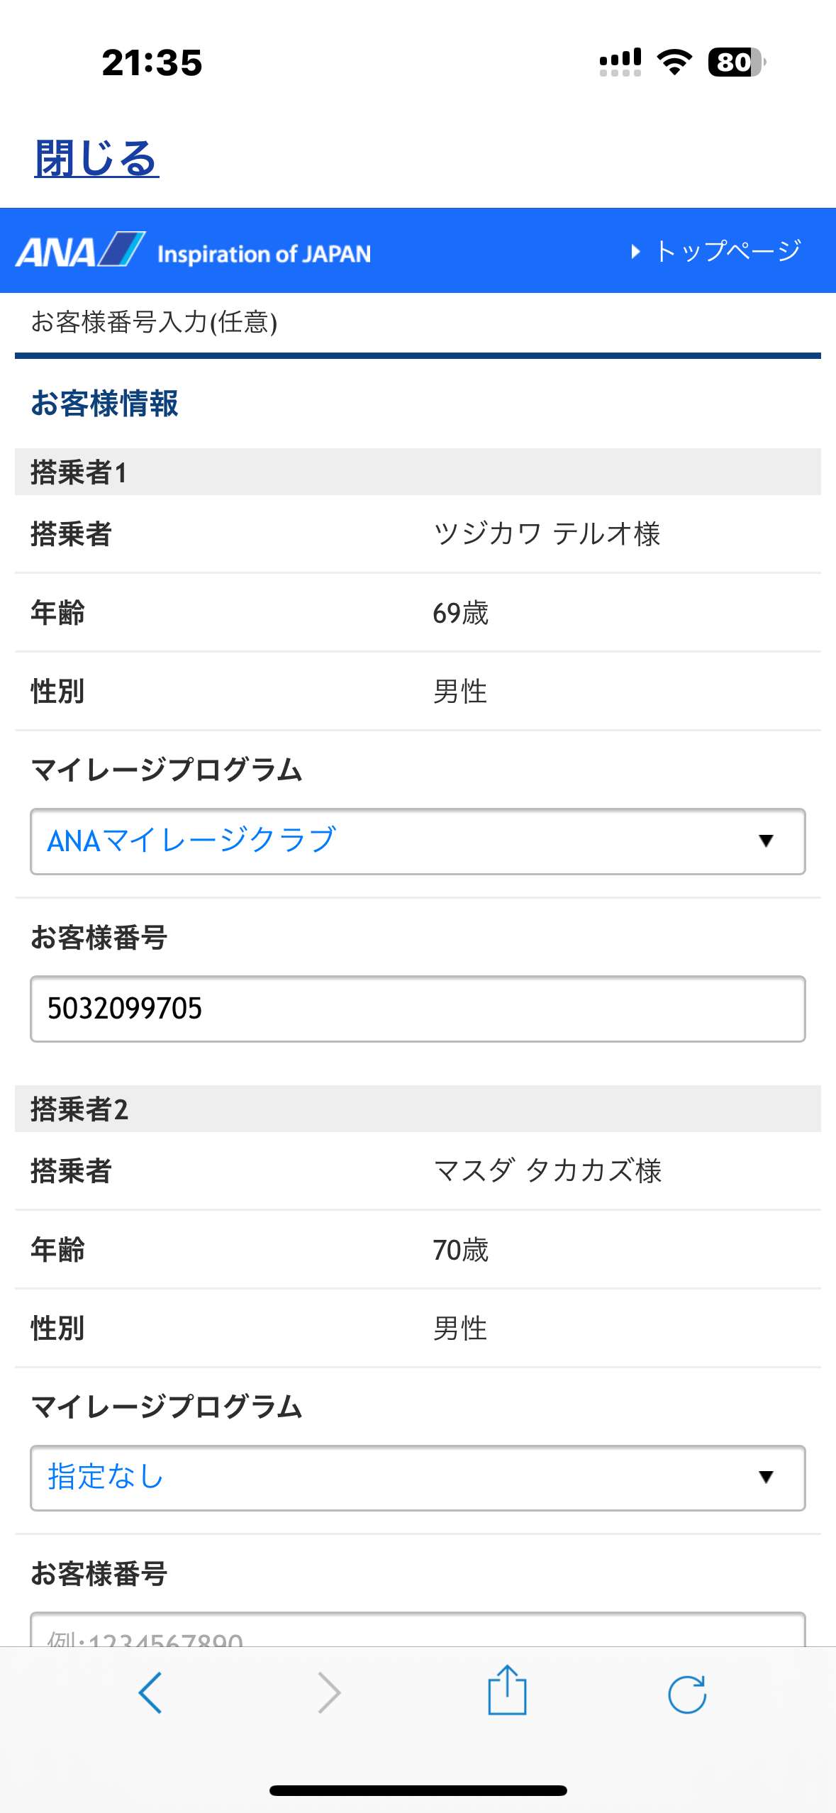Viewport: 836px width, 1813px height.
Task: Go to トップページ link in header
Action: [x=718, y=251]
